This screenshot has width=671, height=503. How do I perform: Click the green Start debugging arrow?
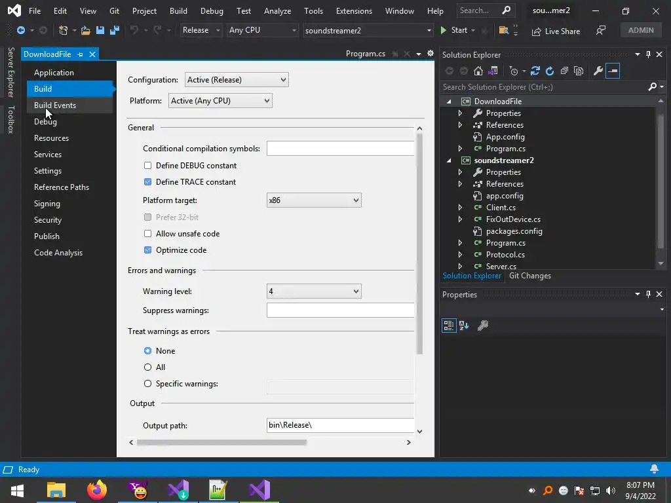pyautogui.click(x=444, y=30)
